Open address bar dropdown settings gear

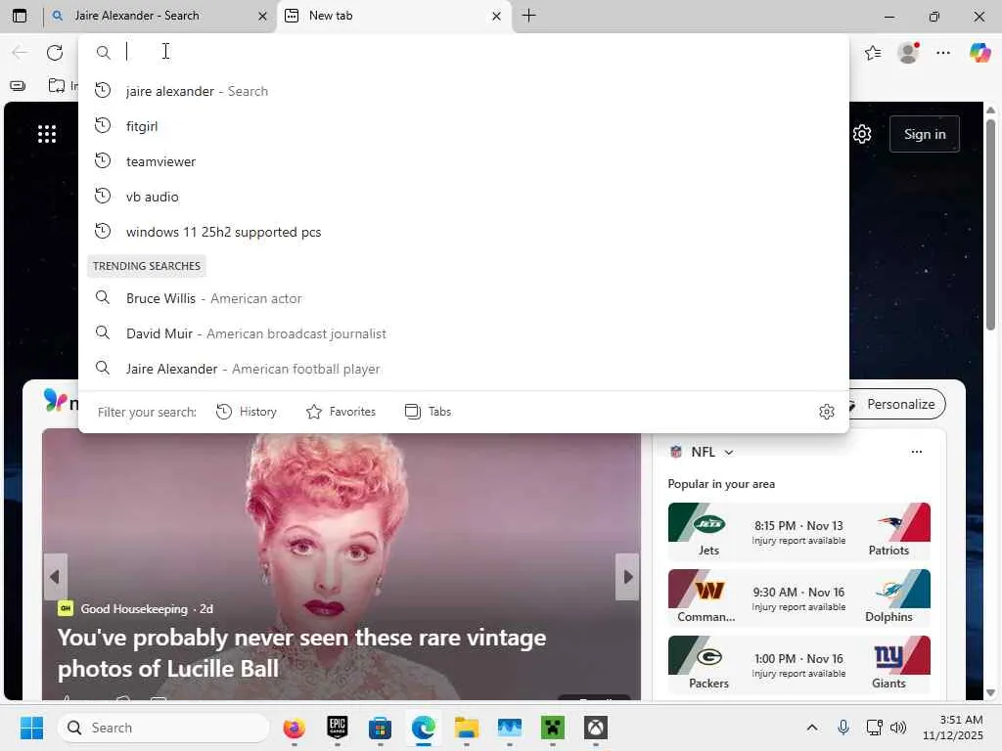tap(827, 412)
